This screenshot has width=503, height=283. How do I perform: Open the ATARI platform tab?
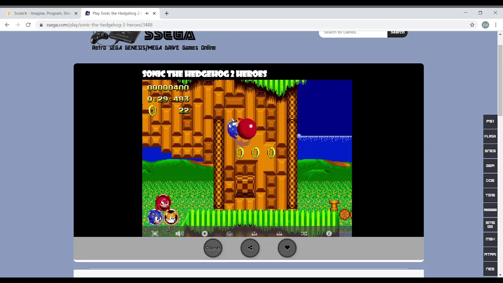click(x=490, y=254)
